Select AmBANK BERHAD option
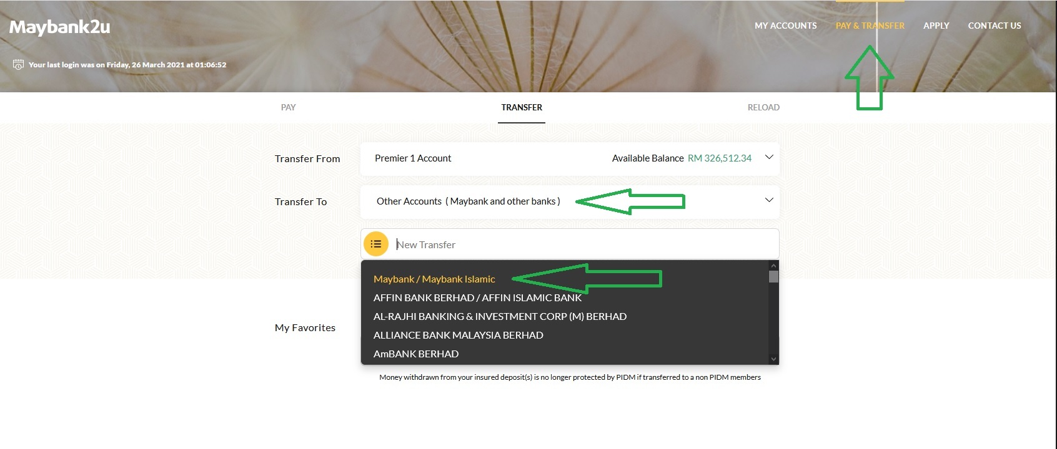The height and width of the screenshot is (449, 1057). click(x=416, y=354)
